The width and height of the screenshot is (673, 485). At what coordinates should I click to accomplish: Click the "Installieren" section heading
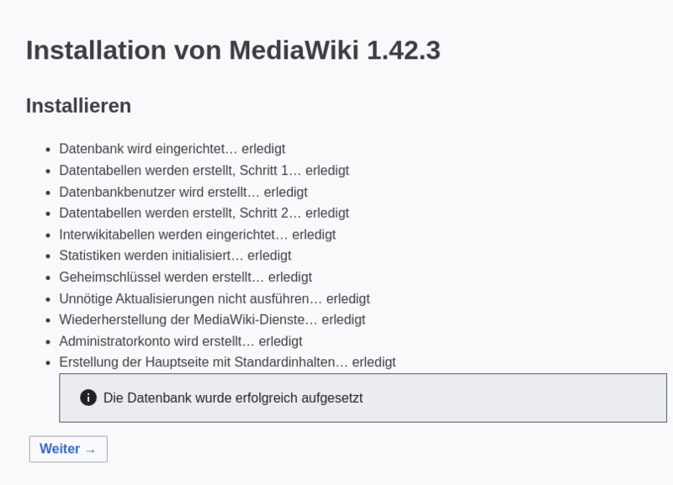77,106
